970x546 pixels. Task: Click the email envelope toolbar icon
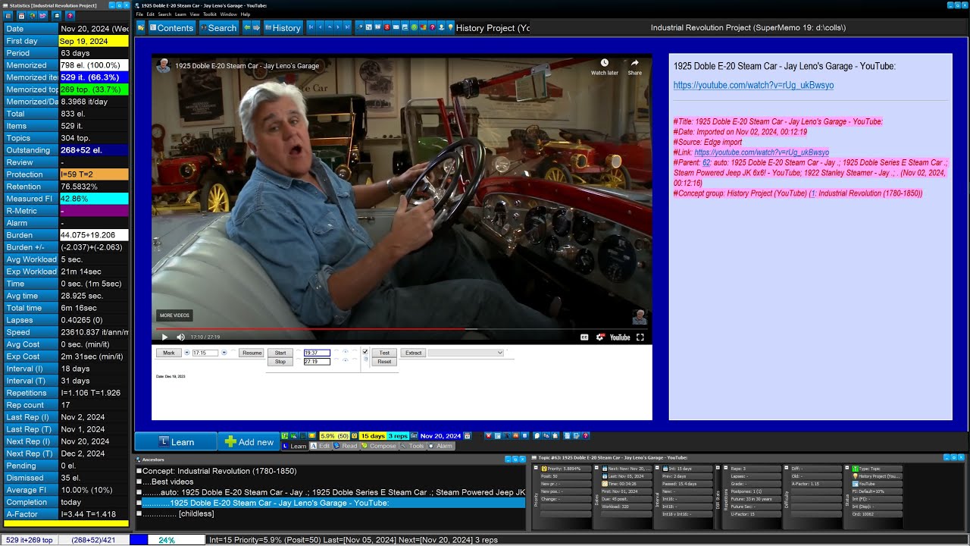[x=396, y=28]
